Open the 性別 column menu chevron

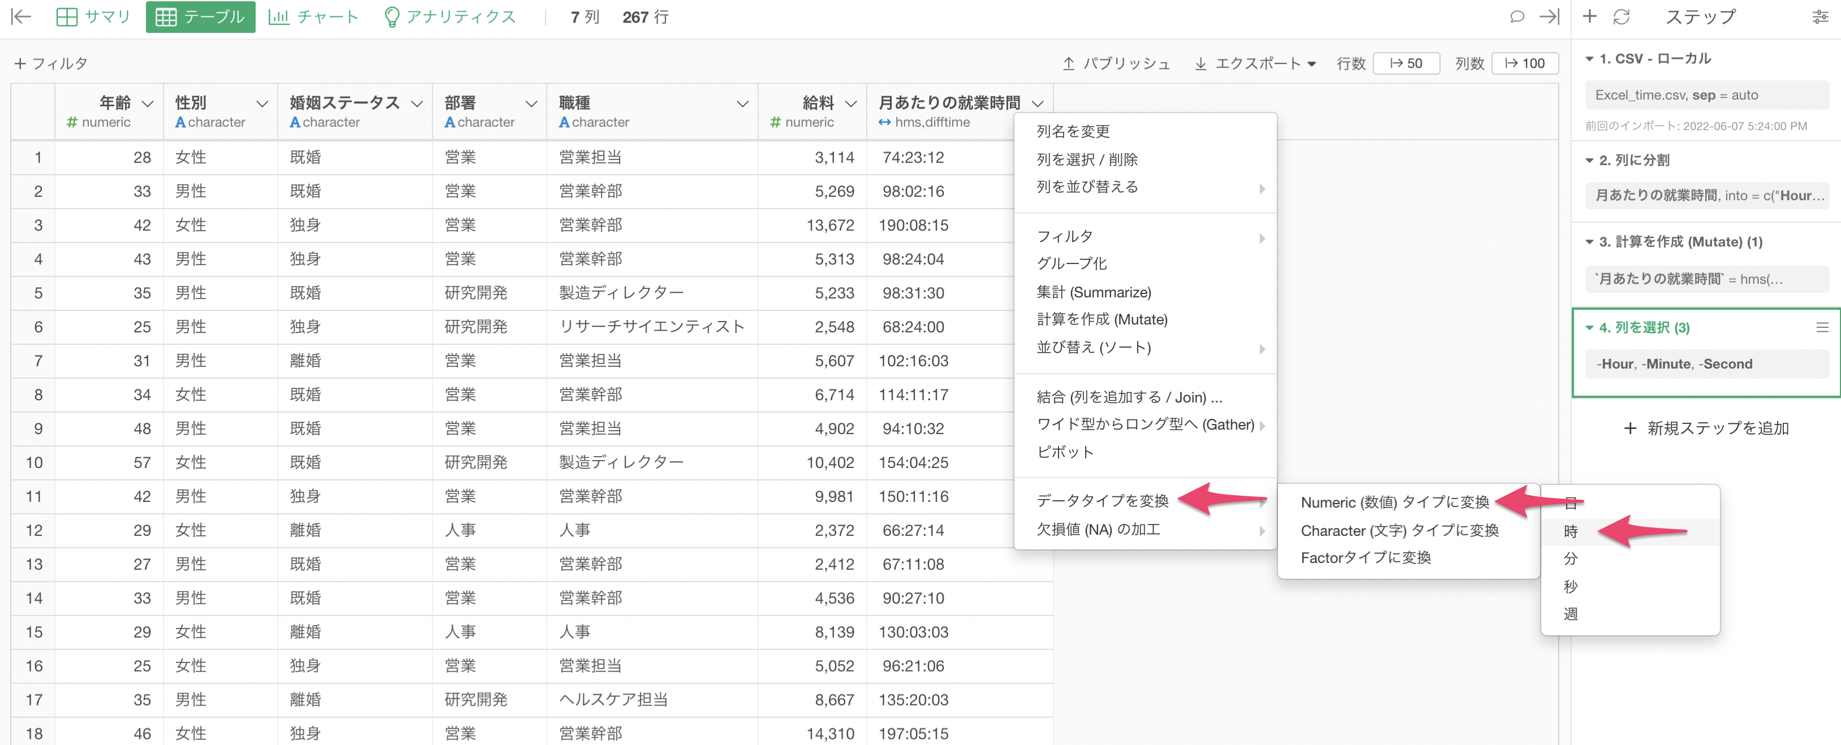point(263,103)
